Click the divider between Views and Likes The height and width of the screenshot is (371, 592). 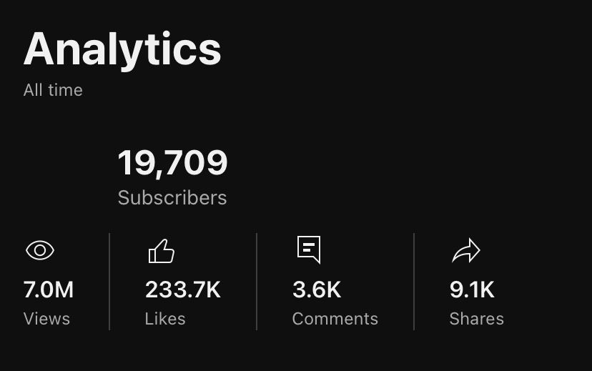tap(109, 282)
